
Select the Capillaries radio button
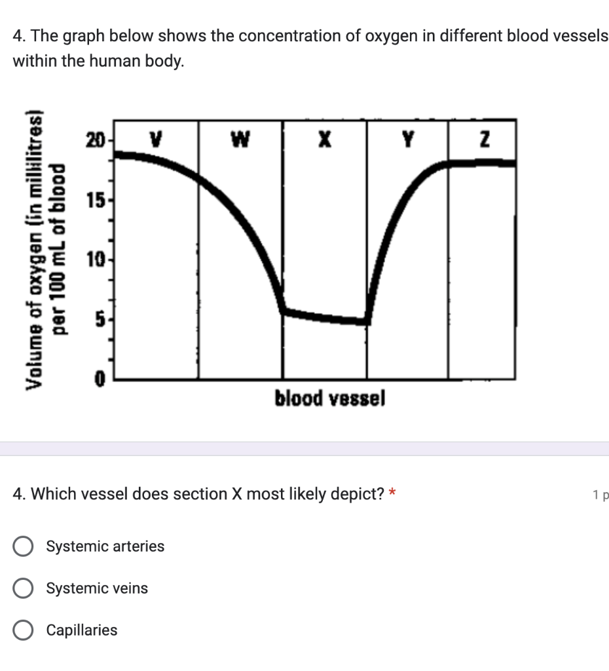[24, 630]
